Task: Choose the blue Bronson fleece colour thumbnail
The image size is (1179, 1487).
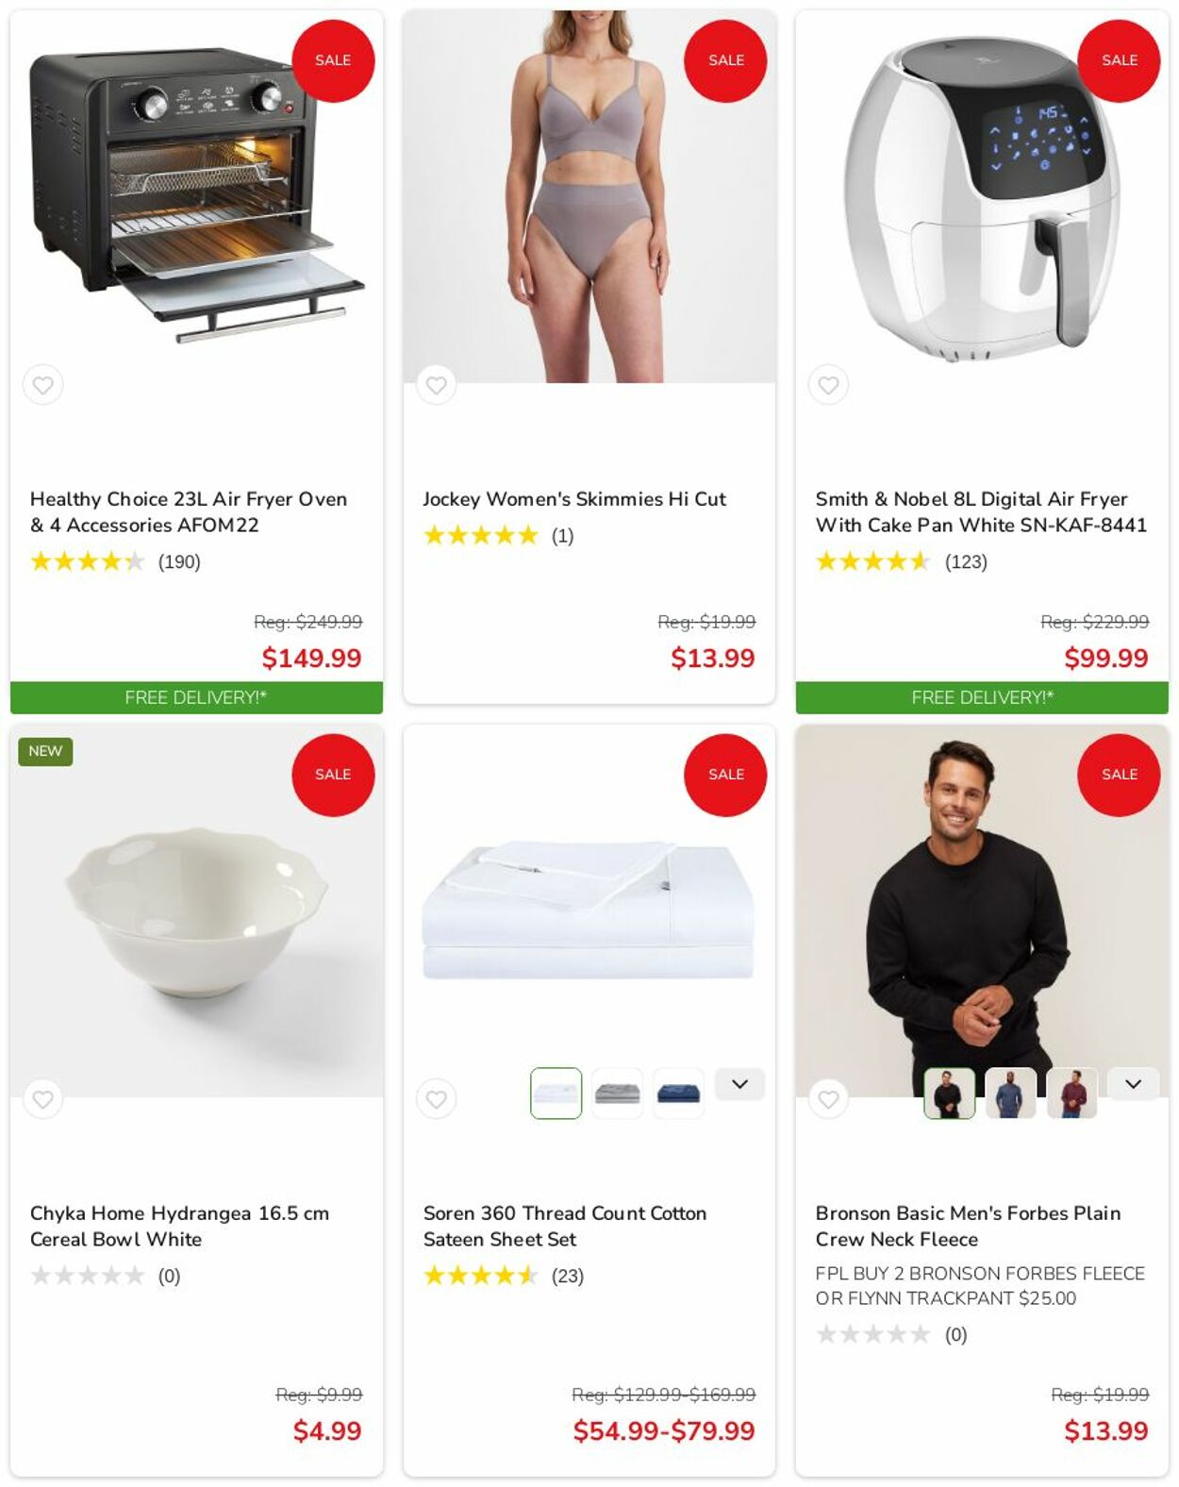Action: [x=1010, y=1094]
